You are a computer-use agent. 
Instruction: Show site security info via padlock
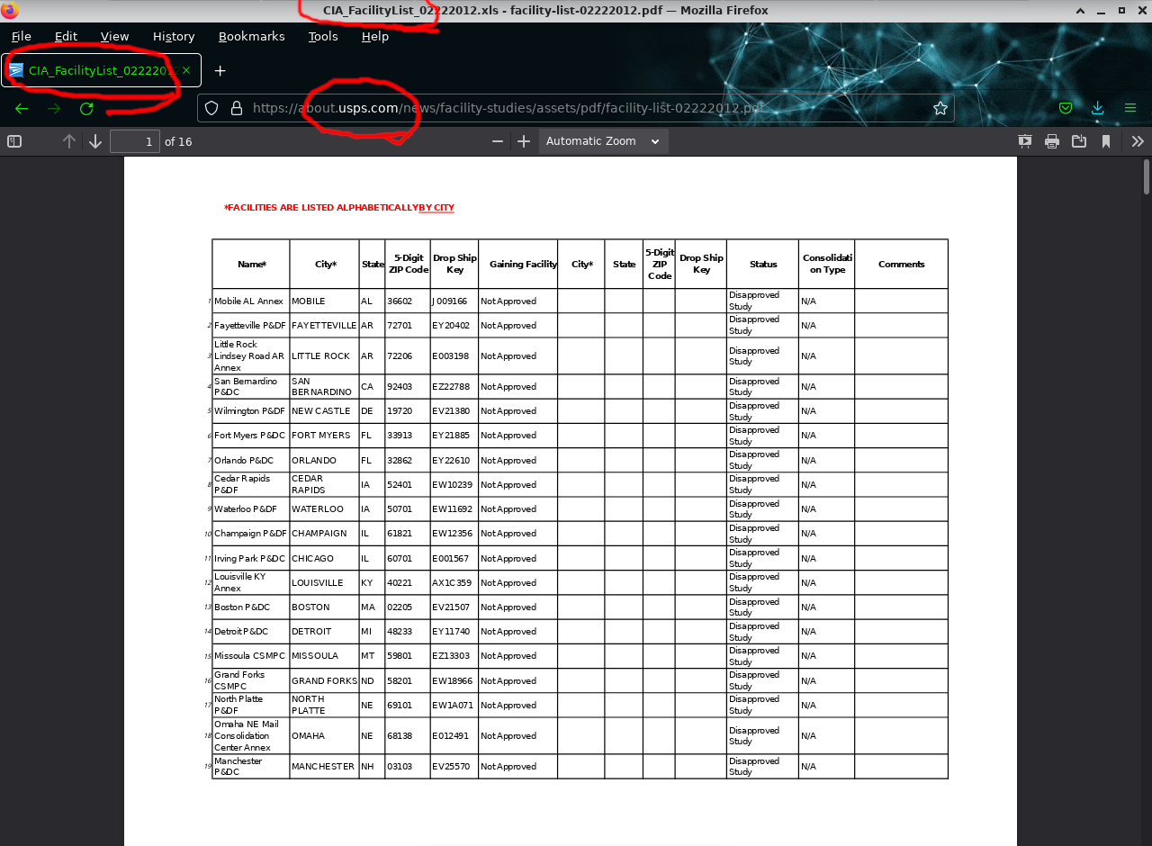237,108
